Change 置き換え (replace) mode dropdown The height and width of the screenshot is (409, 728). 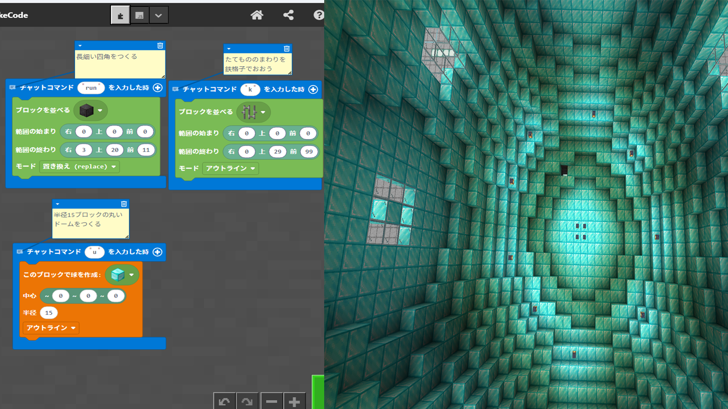pos(79,167)
